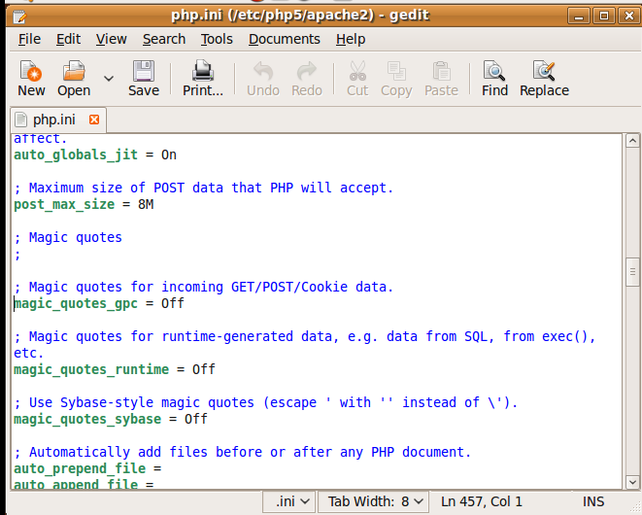Click the Paste clipboard icon
This screenshot has width=642, height=515.
pyautogui.click(x=441, y=71)
